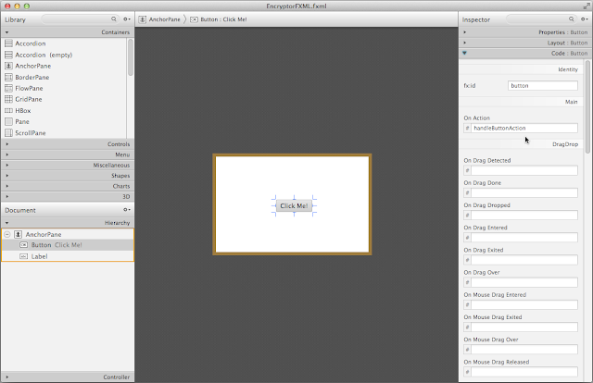Viewport: 593px width, 383px height.
Task: Expand the Miscellaneous library section
Action: [x=6, y=165]
